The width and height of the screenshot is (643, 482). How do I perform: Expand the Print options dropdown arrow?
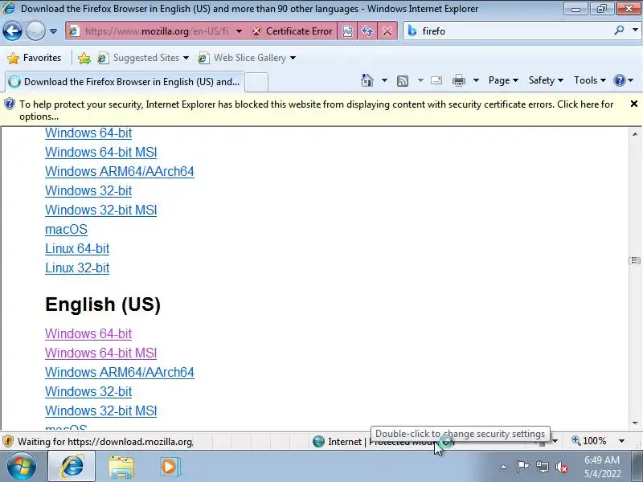click(476, 80)
